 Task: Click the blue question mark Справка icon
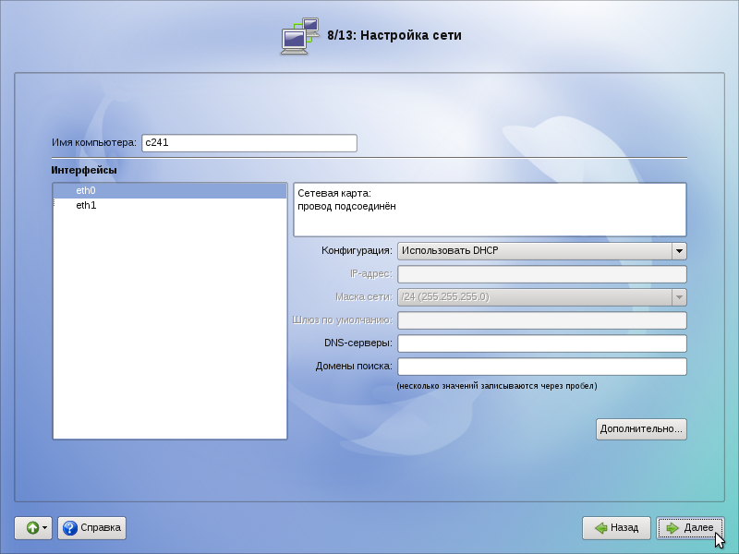coord(69,528)
